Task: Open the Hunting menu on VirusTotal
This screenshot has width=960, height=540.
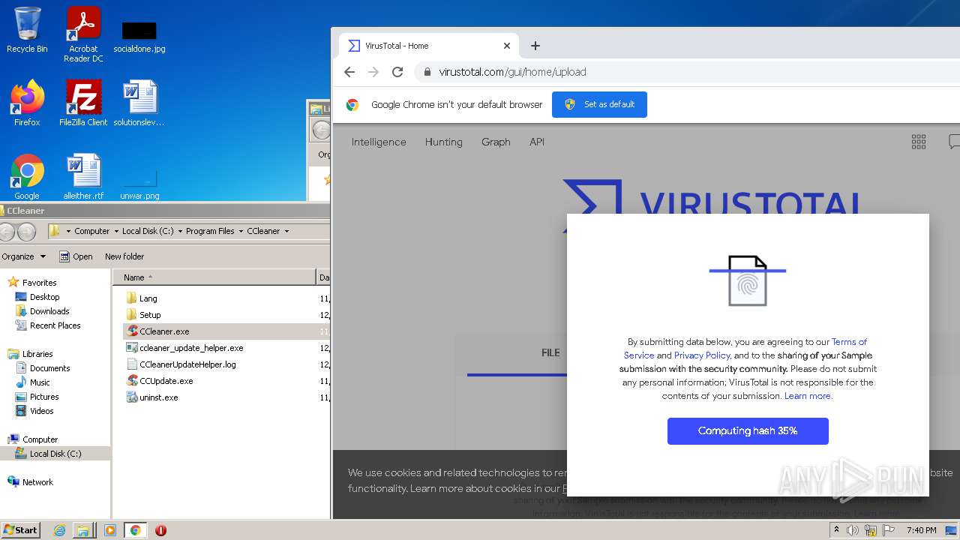Action: [x=444, y=142]
